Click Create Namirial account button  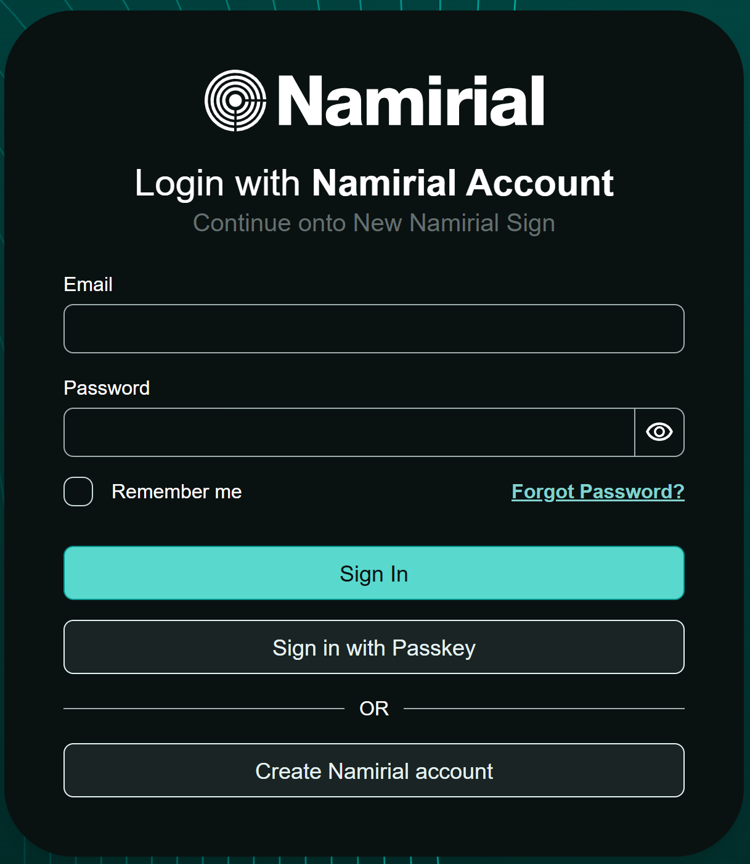[373, 770]
